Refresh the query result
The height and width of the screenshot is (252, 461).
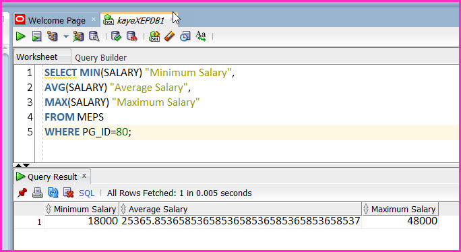pyautogui.click(x=53, y=193)
